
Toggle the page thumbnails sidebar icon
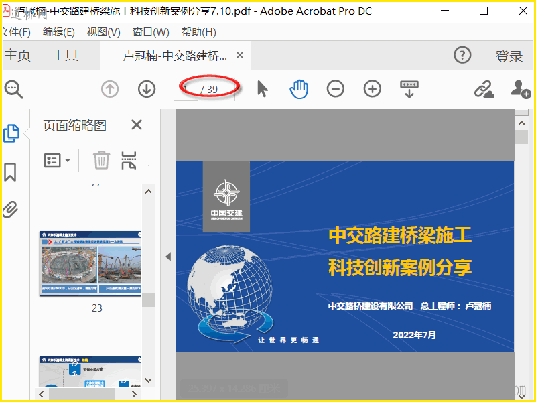[11, 133]
